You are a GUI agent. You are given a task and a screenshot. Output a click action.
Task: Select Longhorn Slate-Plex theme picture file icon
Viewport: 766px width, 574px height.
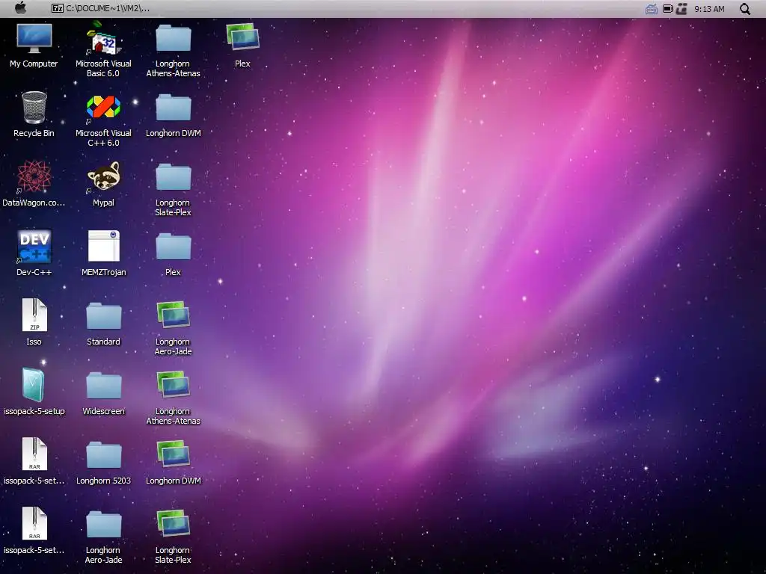click(x=174, y=524)
